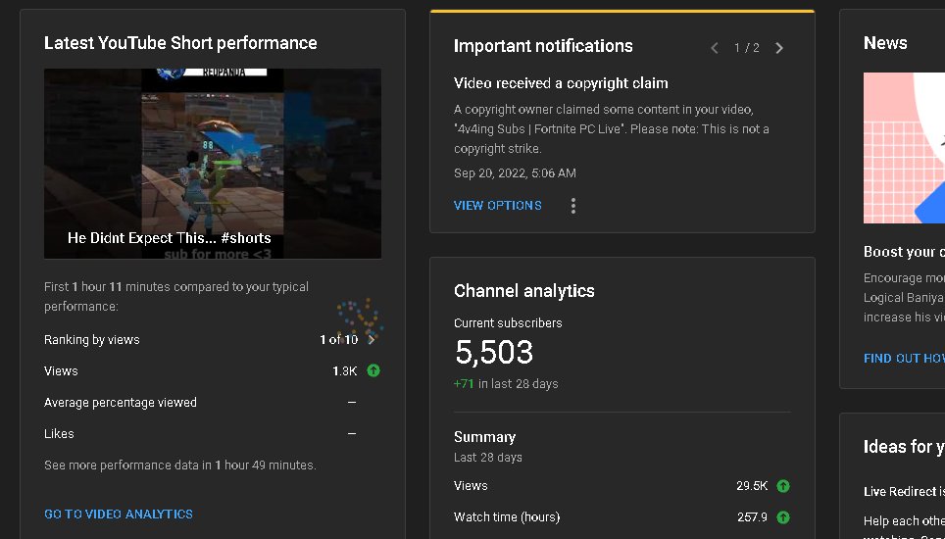Click 'See more performance data' text
Image resolution: width=945 pixels, height=539 pixels.
180,465
